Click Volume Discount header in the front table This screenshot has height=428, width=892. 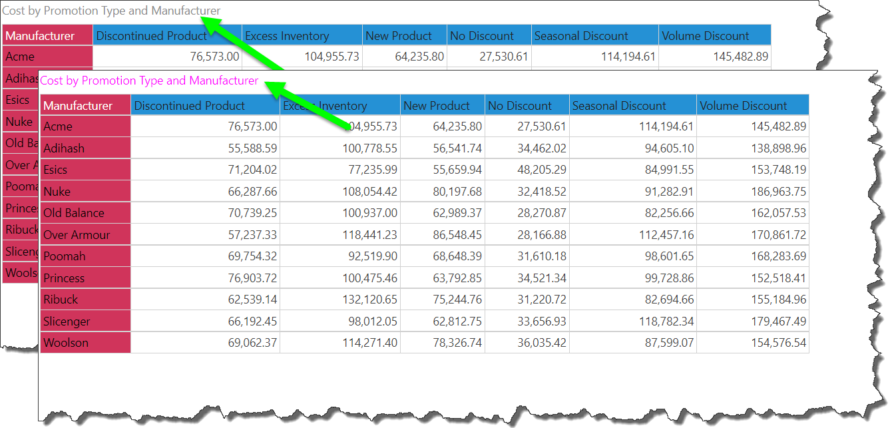753,105
